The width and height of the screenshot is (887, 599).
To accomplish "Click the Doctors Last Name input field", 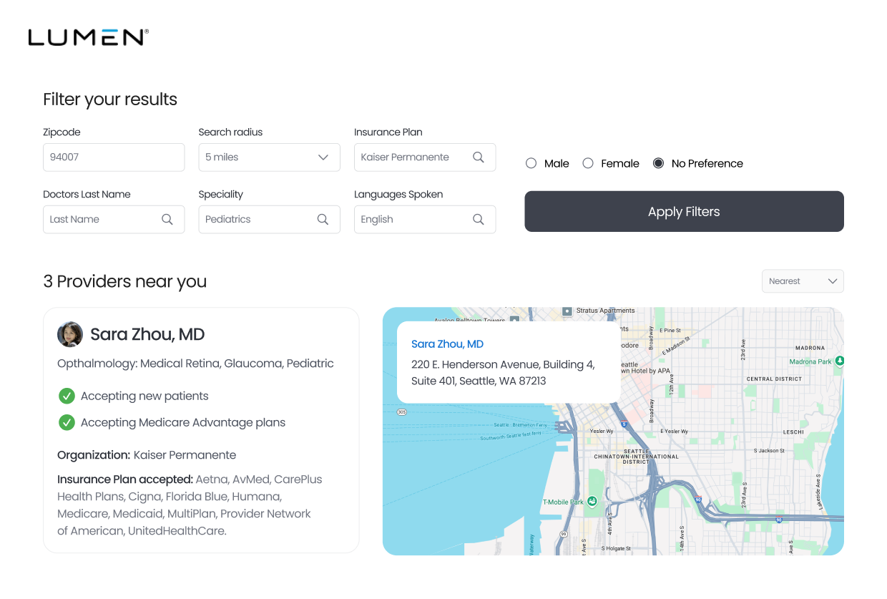I will pos(114,220).
